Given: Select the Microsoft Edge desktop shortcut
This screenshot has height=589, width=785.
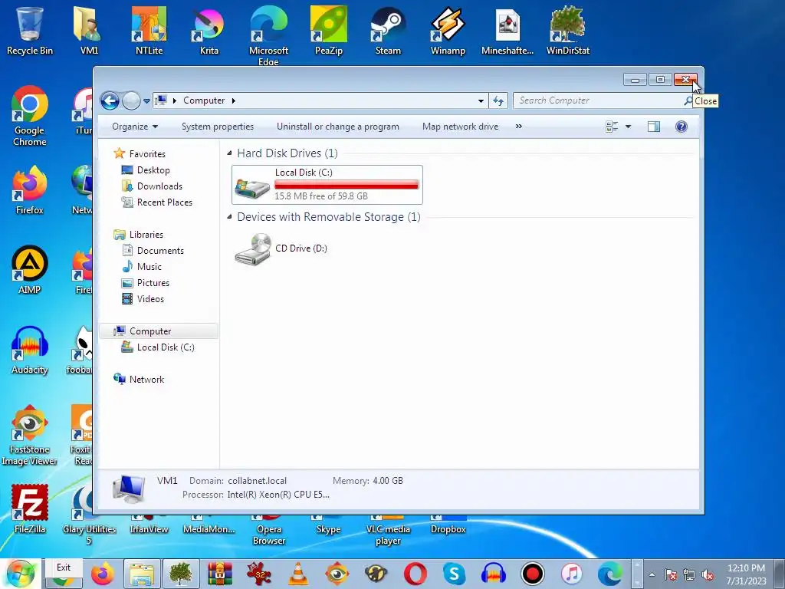Looking at the screenshot, I should [x=268, y=35].
